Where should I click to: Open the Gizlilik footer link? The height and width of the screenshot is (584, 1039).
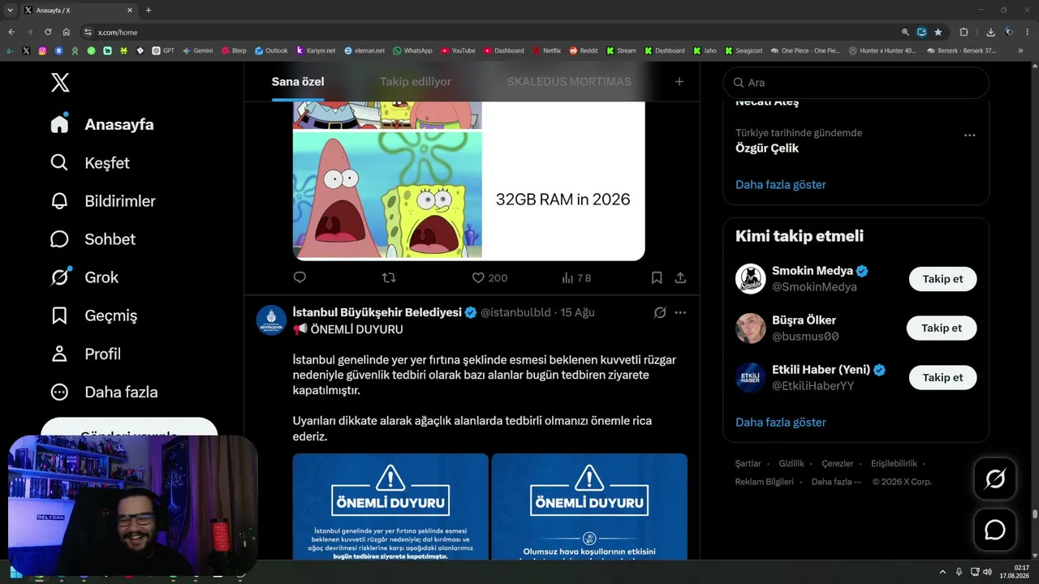click(791, 463)
